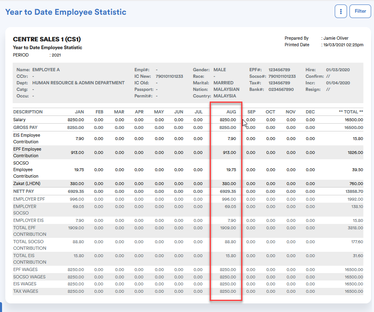Click the Gender value MALE

click(x=219, y=70)
